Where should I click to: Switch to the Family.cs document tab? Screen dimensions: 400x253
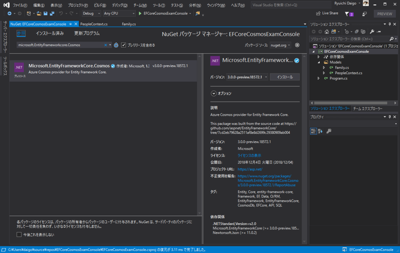pos(129,24)
